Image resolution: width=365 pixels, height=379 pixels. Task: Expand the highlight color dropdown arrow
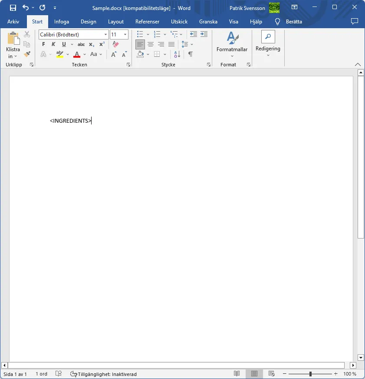(x=68, y=54)
